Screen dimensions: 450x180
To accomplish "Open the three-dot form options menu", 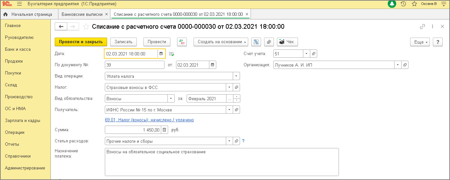I will click(433, 27).
